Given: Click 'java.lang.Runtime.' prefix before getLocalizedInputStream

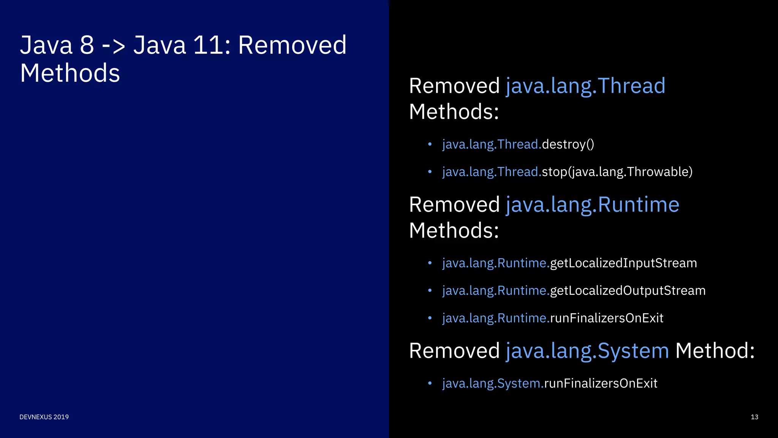Looking at the screenshot, I should point(496,263).
